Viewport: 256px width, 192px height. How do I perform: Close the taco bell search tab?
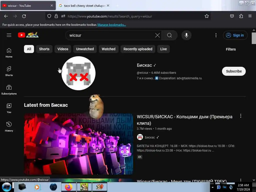click(x=108, y=5)
